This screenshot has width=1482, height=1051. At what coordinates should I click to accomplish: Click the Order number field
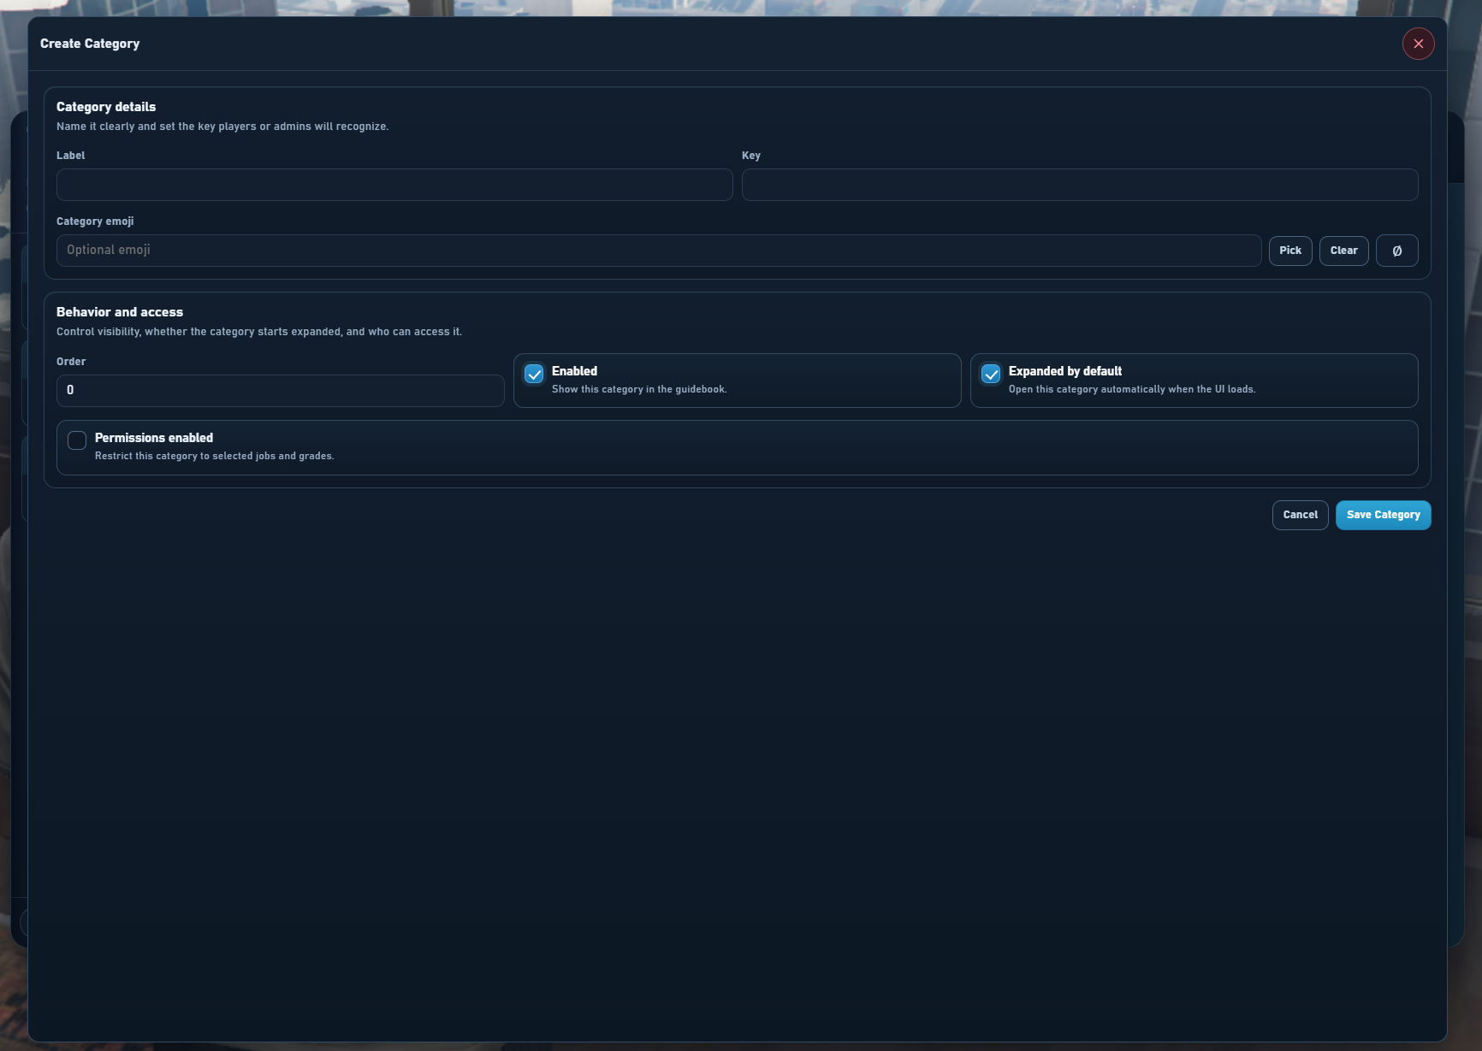tap(281, 391)
